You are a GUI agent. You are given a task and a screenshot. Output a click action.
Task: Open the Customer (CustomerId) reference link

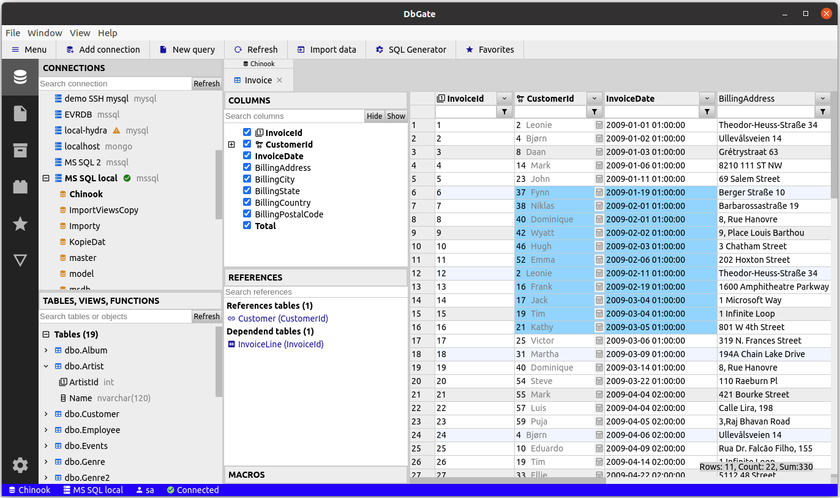tap(282, 319)
